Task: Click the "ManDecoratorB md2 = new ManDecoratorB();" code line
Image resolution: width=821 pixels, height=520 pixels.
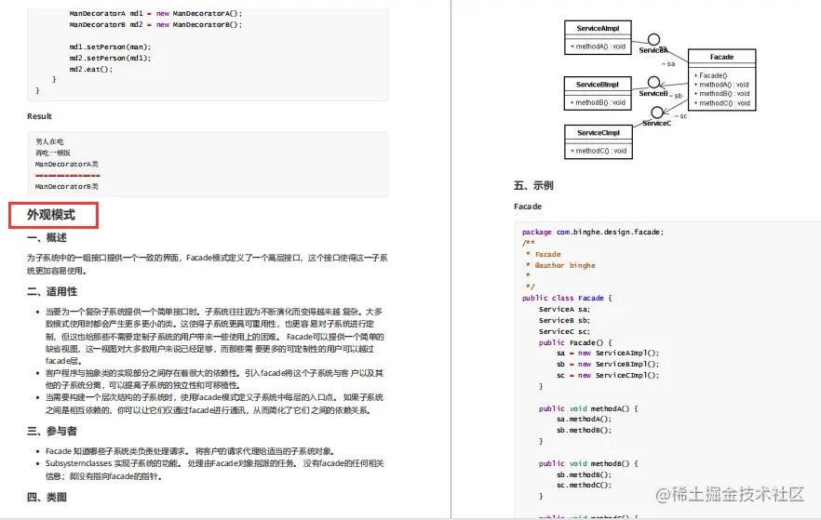Action: click(x=155, y=24)
